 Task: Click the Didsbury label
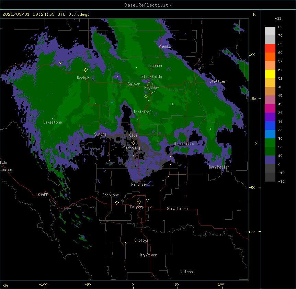click(132, 148)
